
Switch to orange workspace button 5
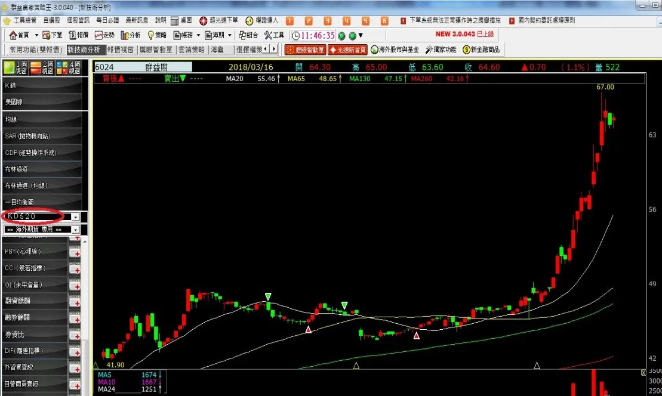coord(365,21)
